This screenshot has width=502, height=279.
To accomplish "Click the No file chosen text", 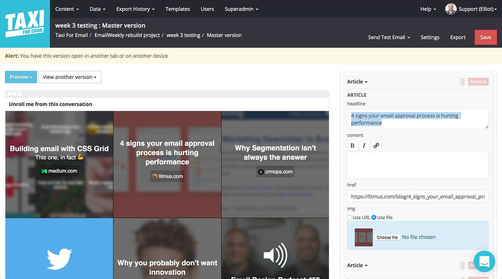I will click(419, 237).
